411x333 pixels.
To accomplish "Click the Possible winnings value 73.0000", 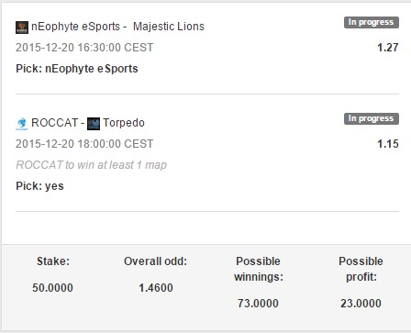I will (258, 304).
